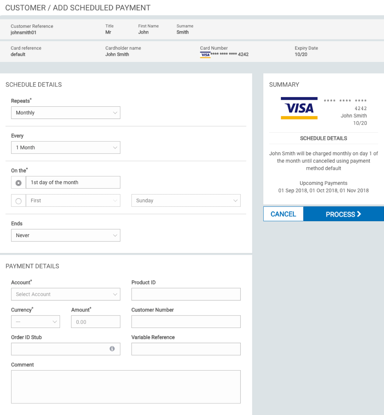The image size is (384, 415).
Task: Open the Ends dropdown showing Never
Action: [66, 235]
